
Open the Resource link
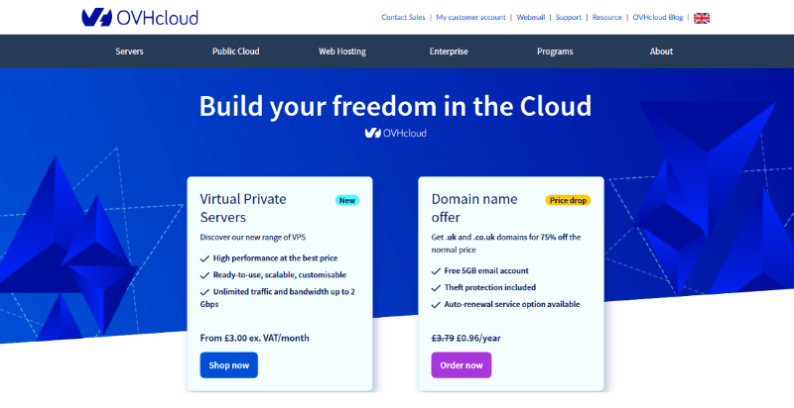tap(606, 17)
